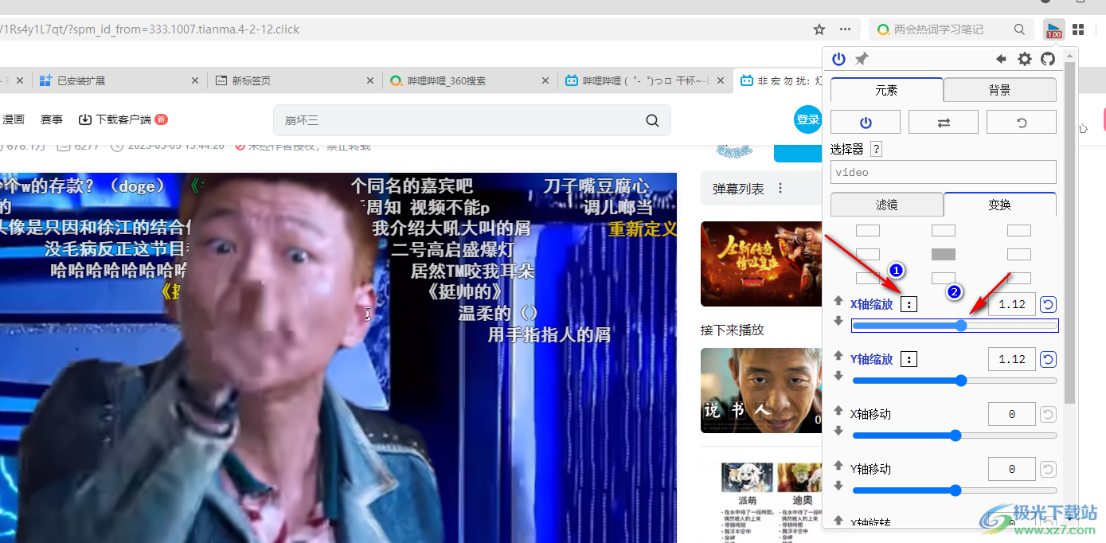Select middle-right transform origin box

[1019, 255]
